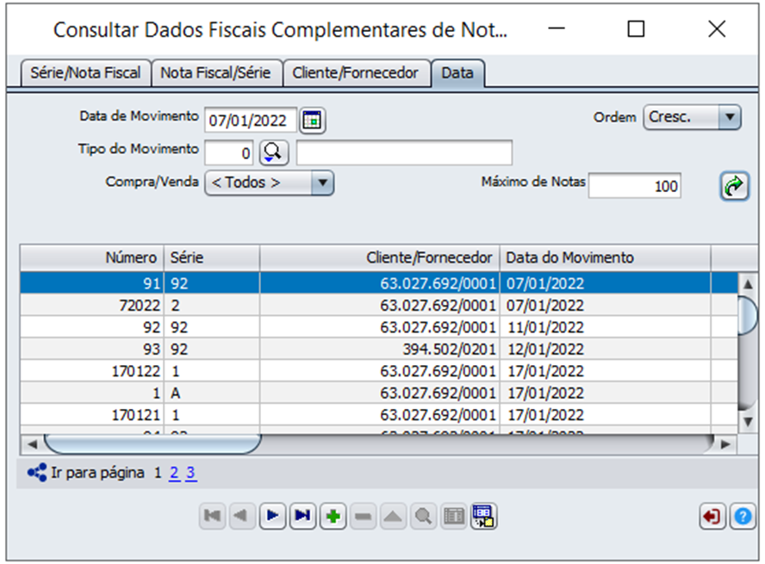This screenshot has width=765, height=564.
Task: Select the Nota Fiscal/Série tab
Action: tap(215, 73)
